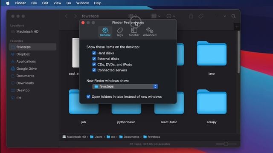Click Documents in the path bar
273x153 pixels.
tap(129, 137)
